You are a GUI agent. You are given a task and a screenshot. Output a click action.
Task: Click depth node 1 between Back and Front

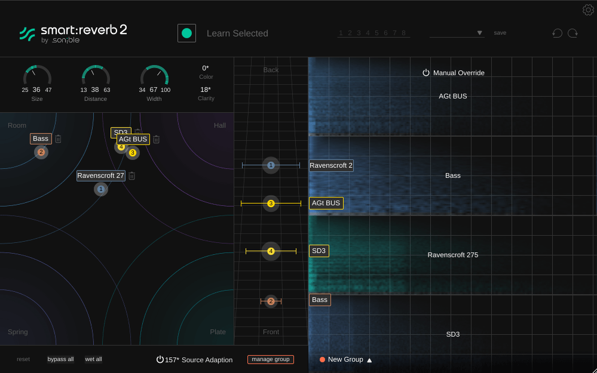(x=271, y=165)
